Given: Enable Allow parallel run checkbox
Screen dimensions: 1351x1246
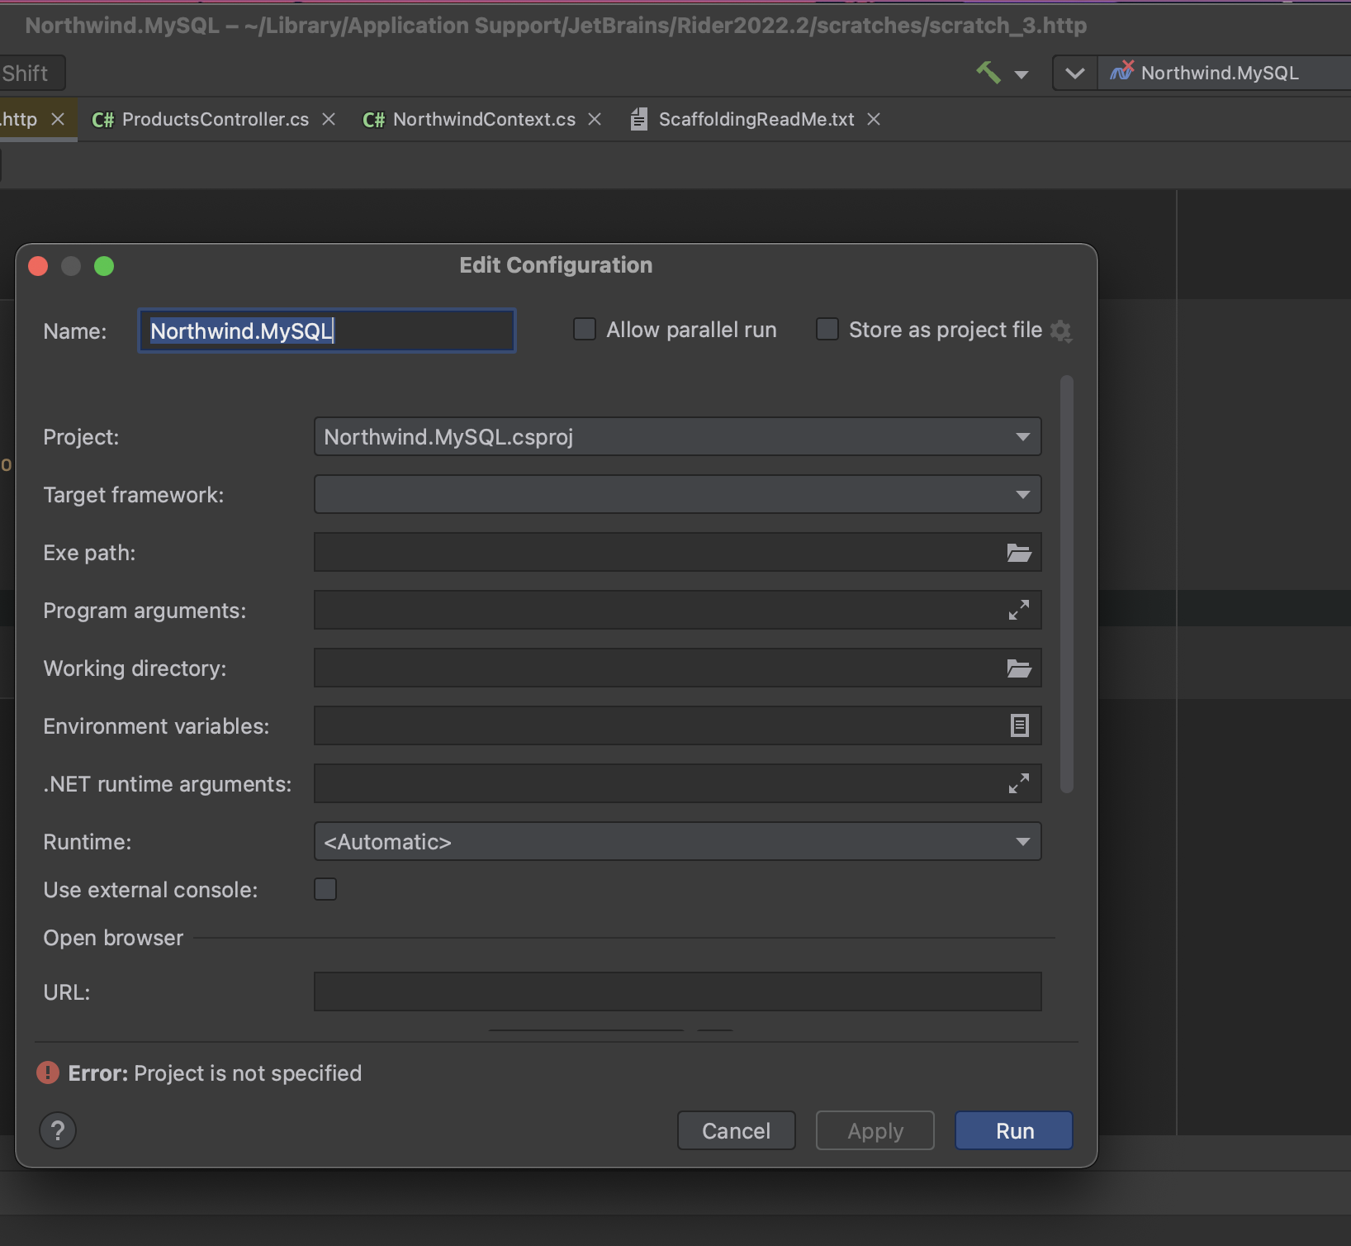Looking at the screenshot, I should [585, 330].
